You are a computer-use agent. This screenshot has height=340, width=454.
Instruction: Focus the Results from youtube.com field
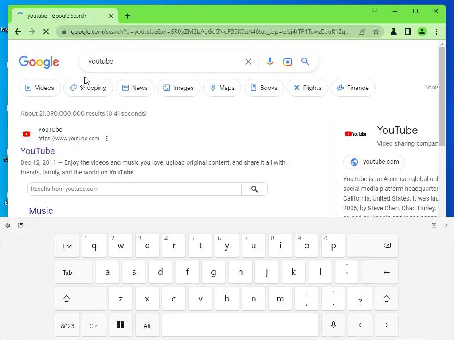pyautogui.click(x=135, y=189)
